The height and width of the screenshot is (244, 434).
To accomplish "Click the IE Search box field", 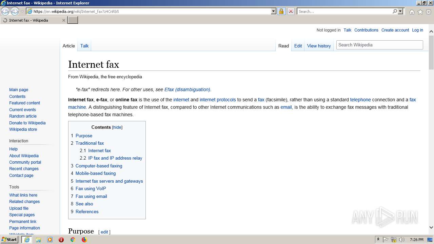I will pyautogui.click(x=344, y=11).
